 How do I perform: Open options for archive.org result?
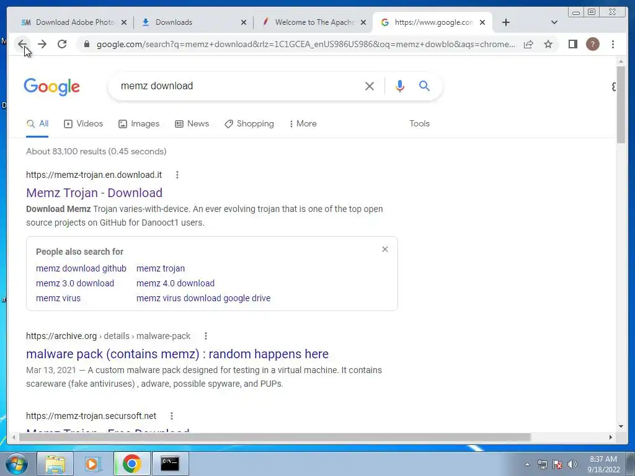(206, 336)
